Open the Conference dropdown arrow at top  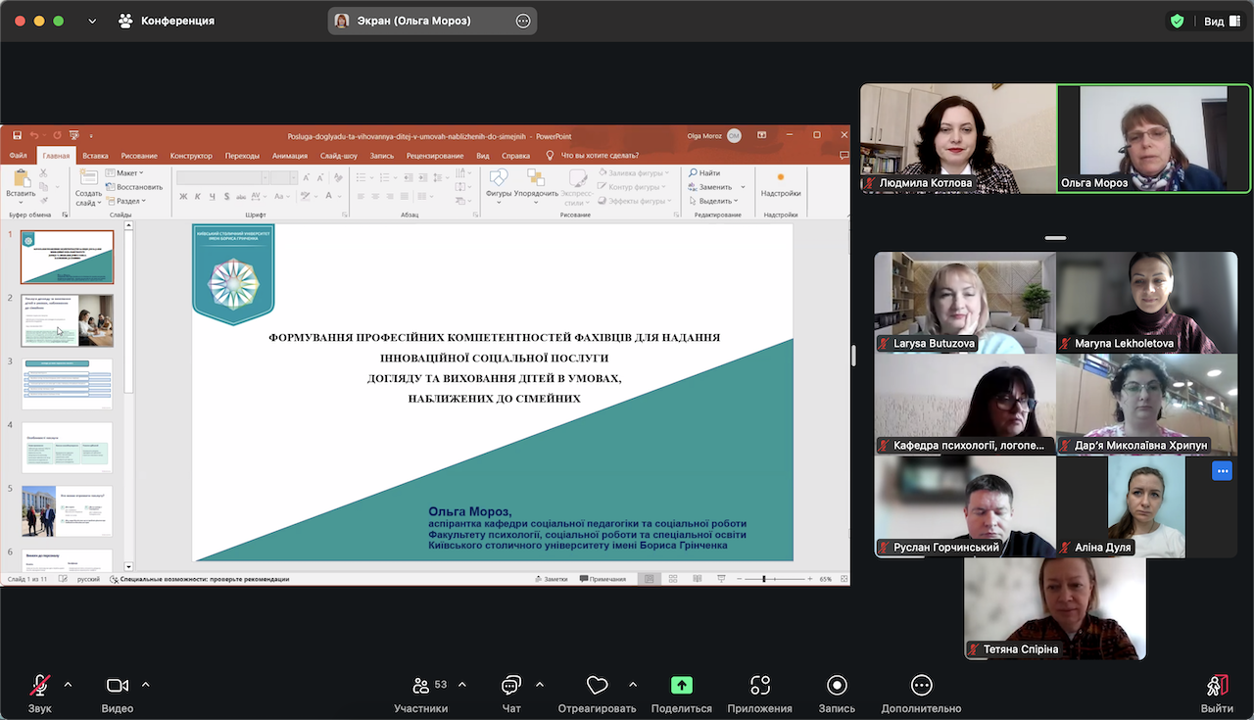pos(92,21)
